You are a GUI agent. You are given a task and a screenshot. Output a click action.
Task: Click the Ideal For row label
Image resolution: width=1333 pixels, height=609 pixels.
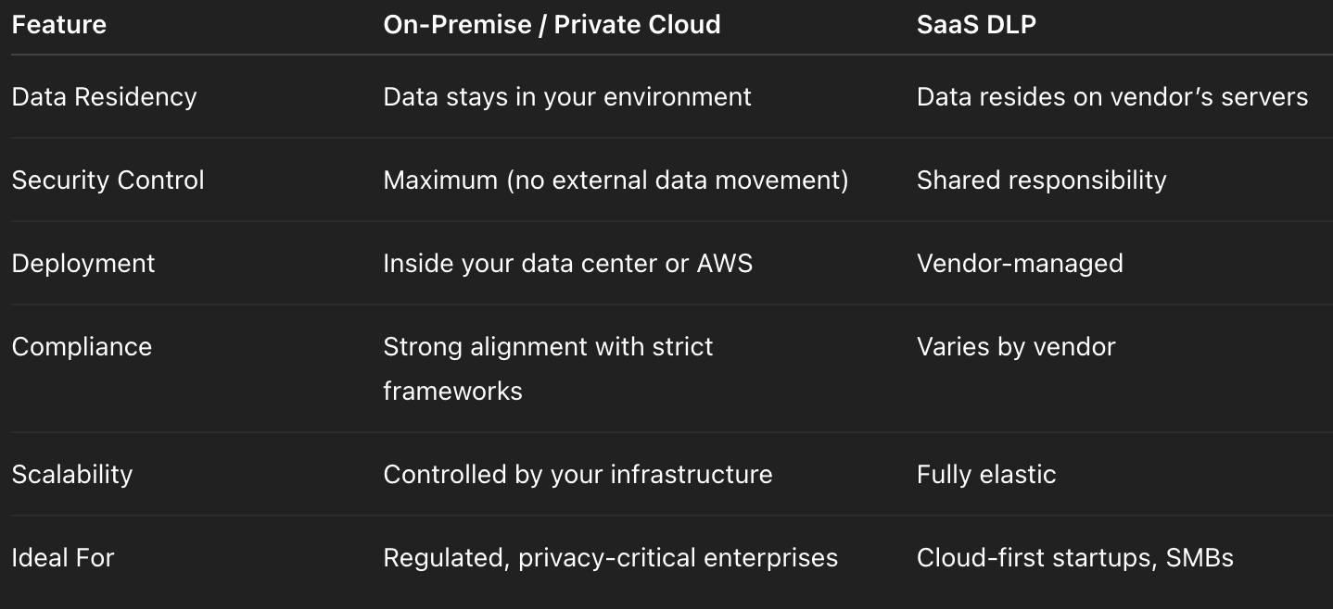click(x=63, y=558)
